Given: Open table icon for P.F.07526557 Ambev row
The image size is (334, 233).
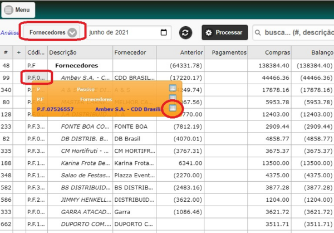Looking at the screenshot, I should [x=173, y=108].
